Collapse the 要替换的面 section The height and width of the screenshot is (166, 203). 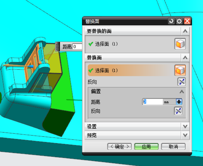[185, 31]
